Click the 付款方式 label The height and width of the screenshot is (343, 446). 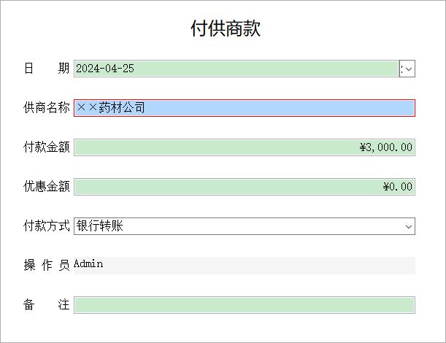tap(46, 226)
